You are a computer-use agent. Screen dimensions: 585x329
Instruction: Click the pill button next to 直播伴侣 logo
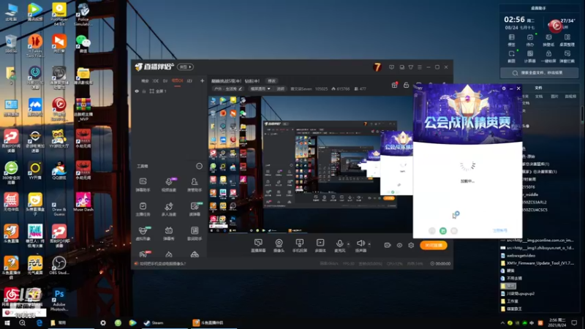pos(186,67)
